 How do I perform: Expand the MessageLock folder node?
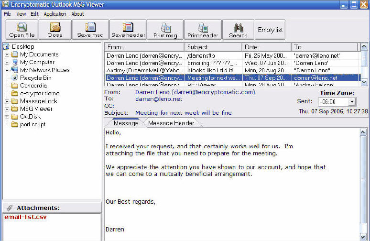[x=7, y=101]
